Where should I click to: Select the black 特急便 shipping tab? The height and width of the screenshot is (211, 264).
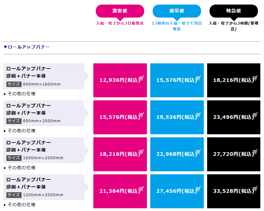[x=234, y=11]
